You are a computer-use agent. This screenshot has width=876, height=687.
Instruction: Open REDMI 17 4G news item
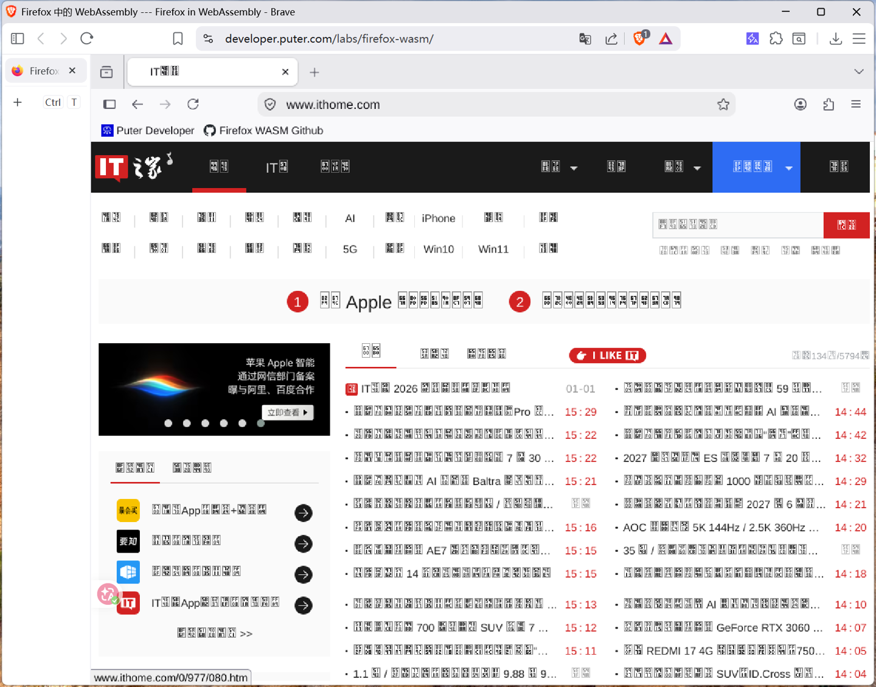723,651
